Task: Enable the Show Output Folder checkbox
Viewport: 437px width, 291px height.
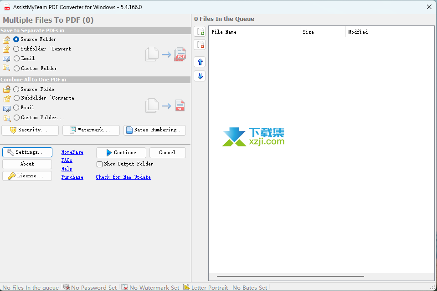Action: pos(99,165)
